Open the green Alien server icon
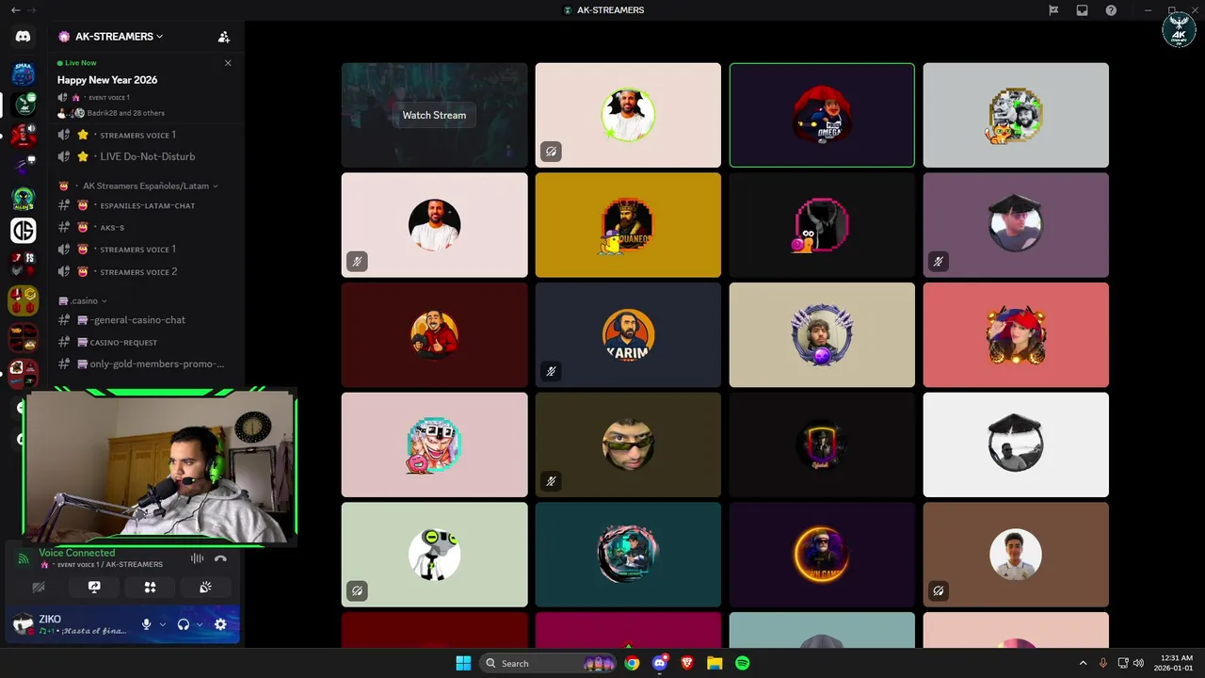Viewport: 1205px width, 678px height. (24, 199)
